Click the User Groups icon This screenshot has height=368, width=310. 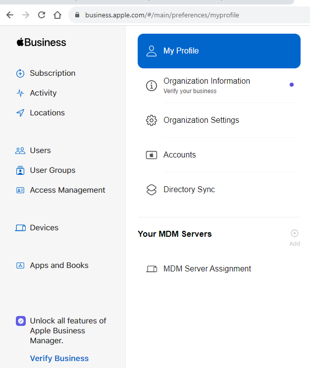pos(20,170)
